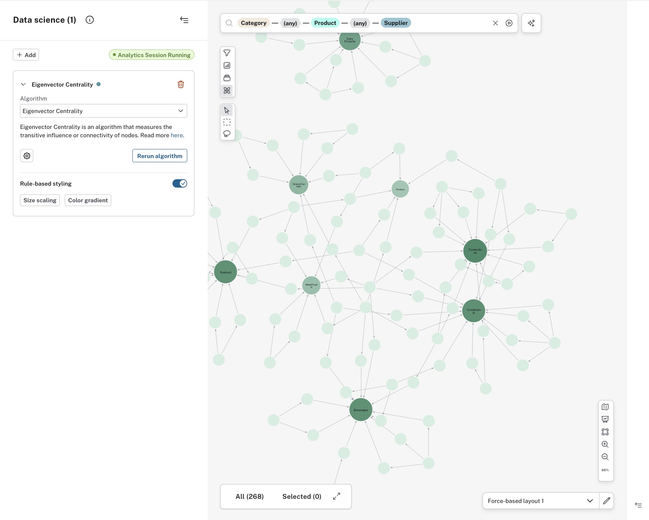649x520 pixels.
Task: Open Force-based layout 1 dropdown
Action: [x=540, y=501]
